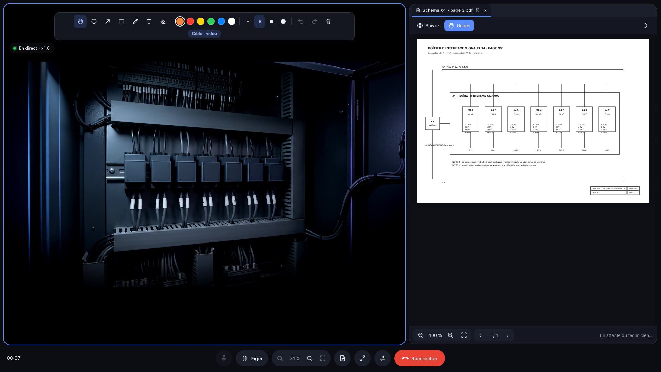Image resolution: width=661 pixels, height=372 pixels.
Task: Select the arrow annotation tool
Action: point(108,21)
